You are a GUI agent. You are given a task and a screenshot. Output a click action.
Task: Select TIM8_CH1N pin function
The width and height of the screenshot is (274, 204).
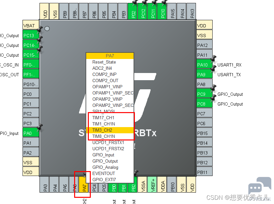click(x=110, y=136)
